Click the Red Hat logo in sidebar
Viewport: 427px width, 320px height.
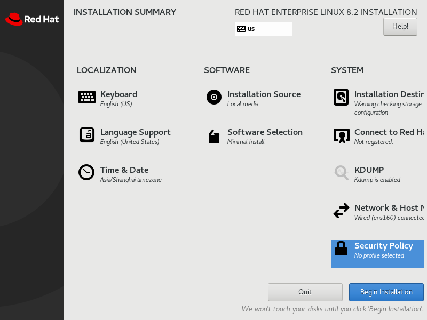tap(32, 19)
